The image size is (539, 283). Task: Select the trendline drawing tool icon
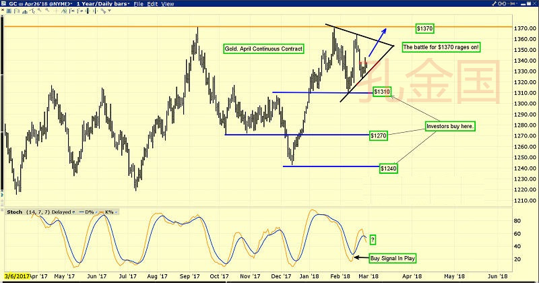103,11
